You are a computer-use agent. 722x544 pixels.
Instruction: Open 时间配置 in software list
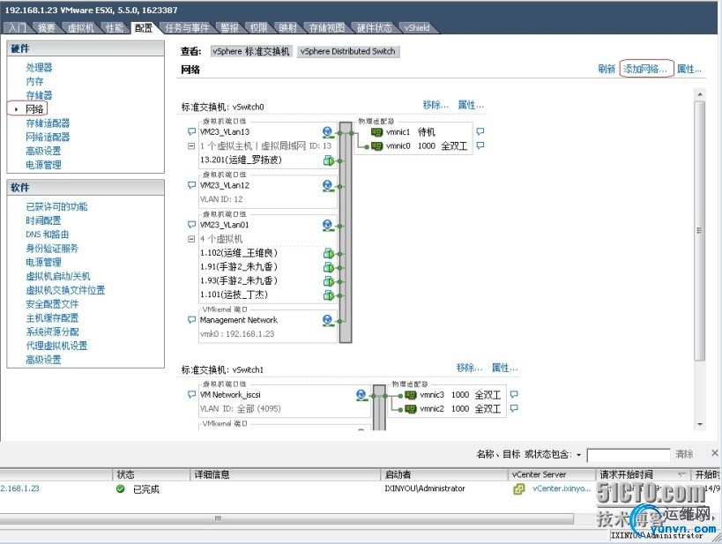point(43,220)
